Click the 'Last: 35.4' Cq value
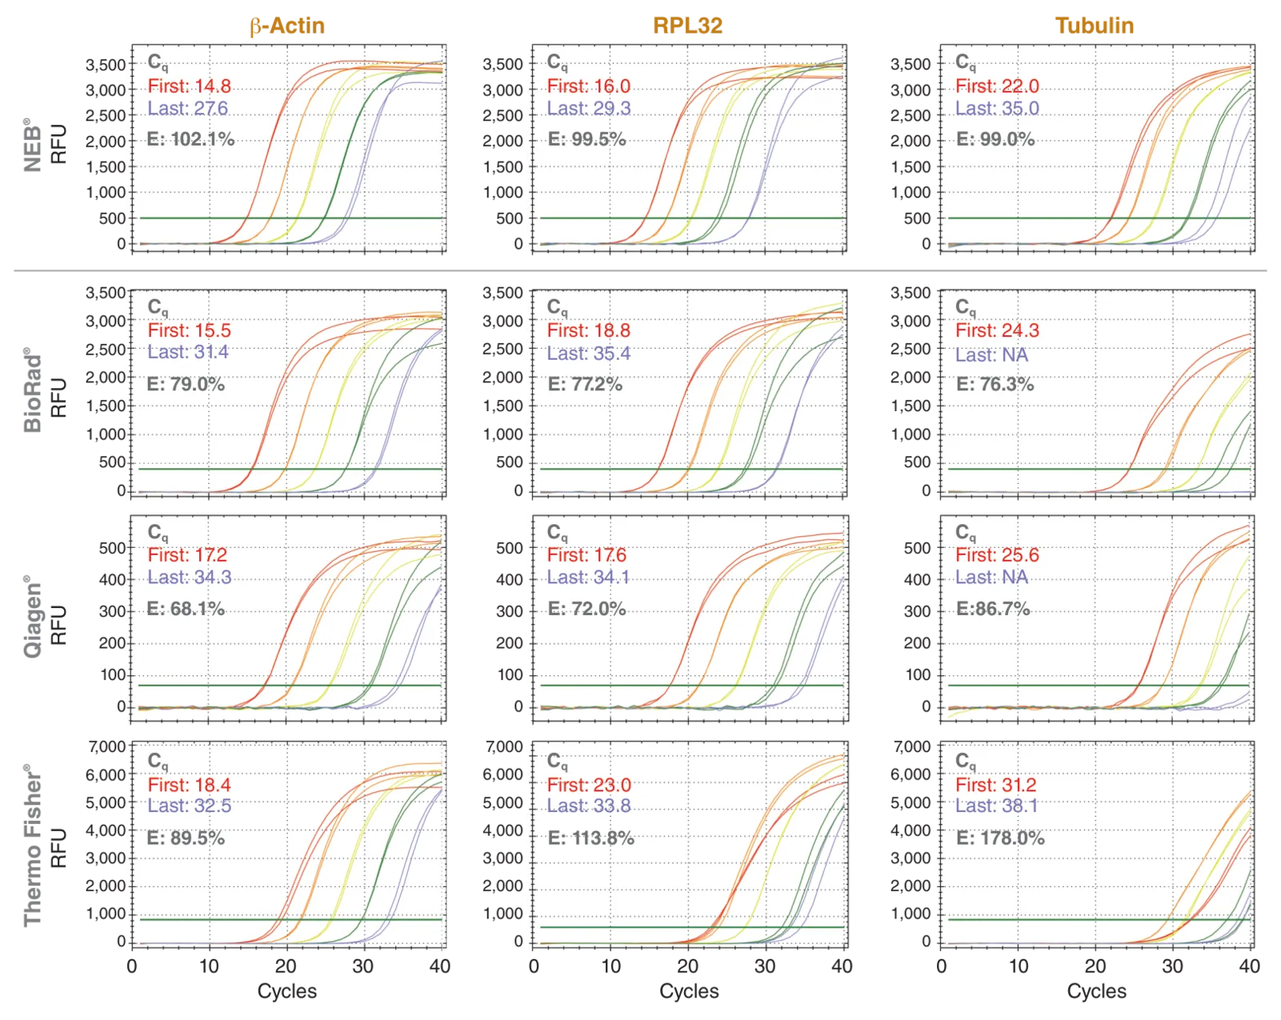This screenshot has height=1020, width=1281. tap(589, 354)
